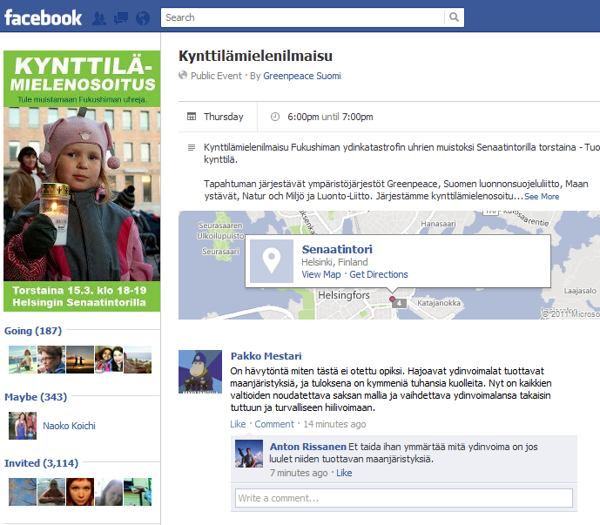This screenshot has width=600, height=525.
Task: Click the 14 minutes ago timestamp
Action: pyautogui.click(x=334, y=424)
